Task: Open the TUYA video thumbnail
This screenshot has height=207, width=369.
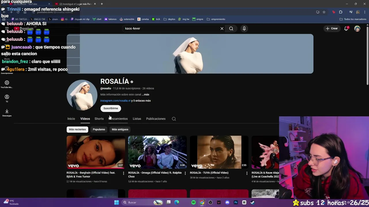Action: coord(219,152)
